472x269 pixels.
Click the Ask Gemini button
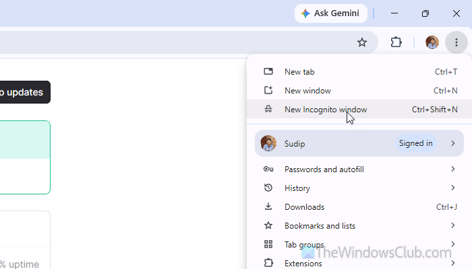(331, 13)
